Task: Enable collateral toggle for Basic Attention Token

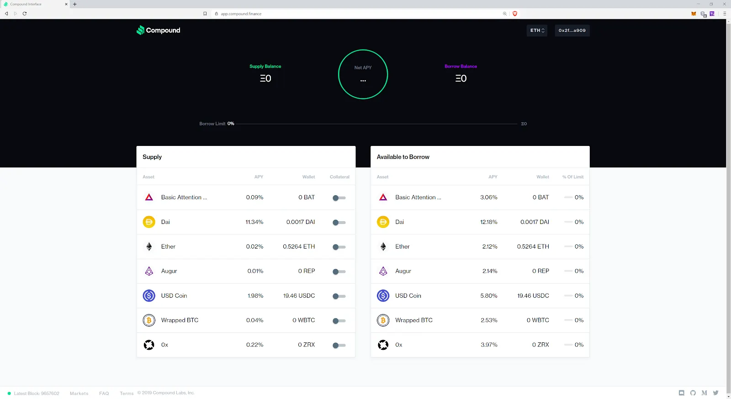Action: pyautogui.click(x=339, y=198)
